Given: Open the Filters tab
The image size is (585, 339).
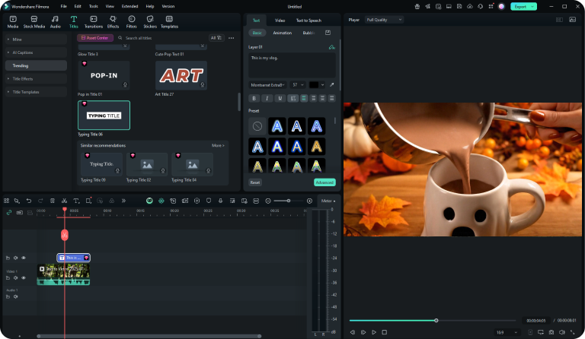Looking at the screenshot, I should tap(131, 21).
